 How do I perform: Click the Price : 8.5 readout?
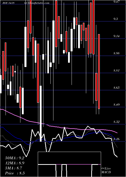coord(15,173)
